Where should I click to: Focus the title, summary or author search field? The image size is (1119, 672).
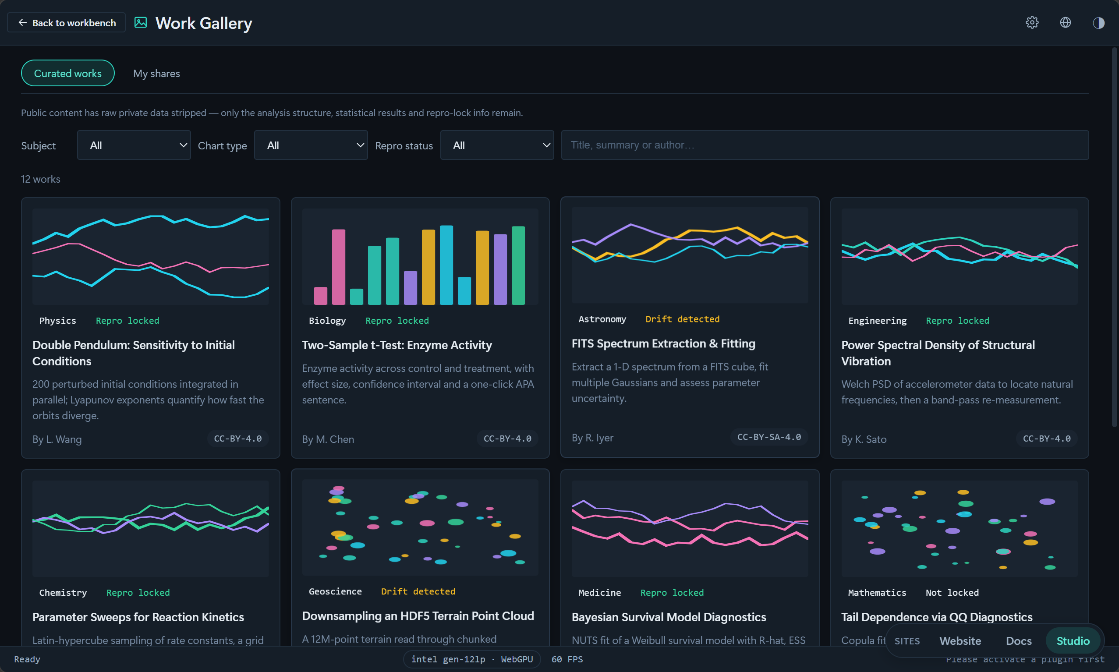pyautogui.click(x=825, y=145)
